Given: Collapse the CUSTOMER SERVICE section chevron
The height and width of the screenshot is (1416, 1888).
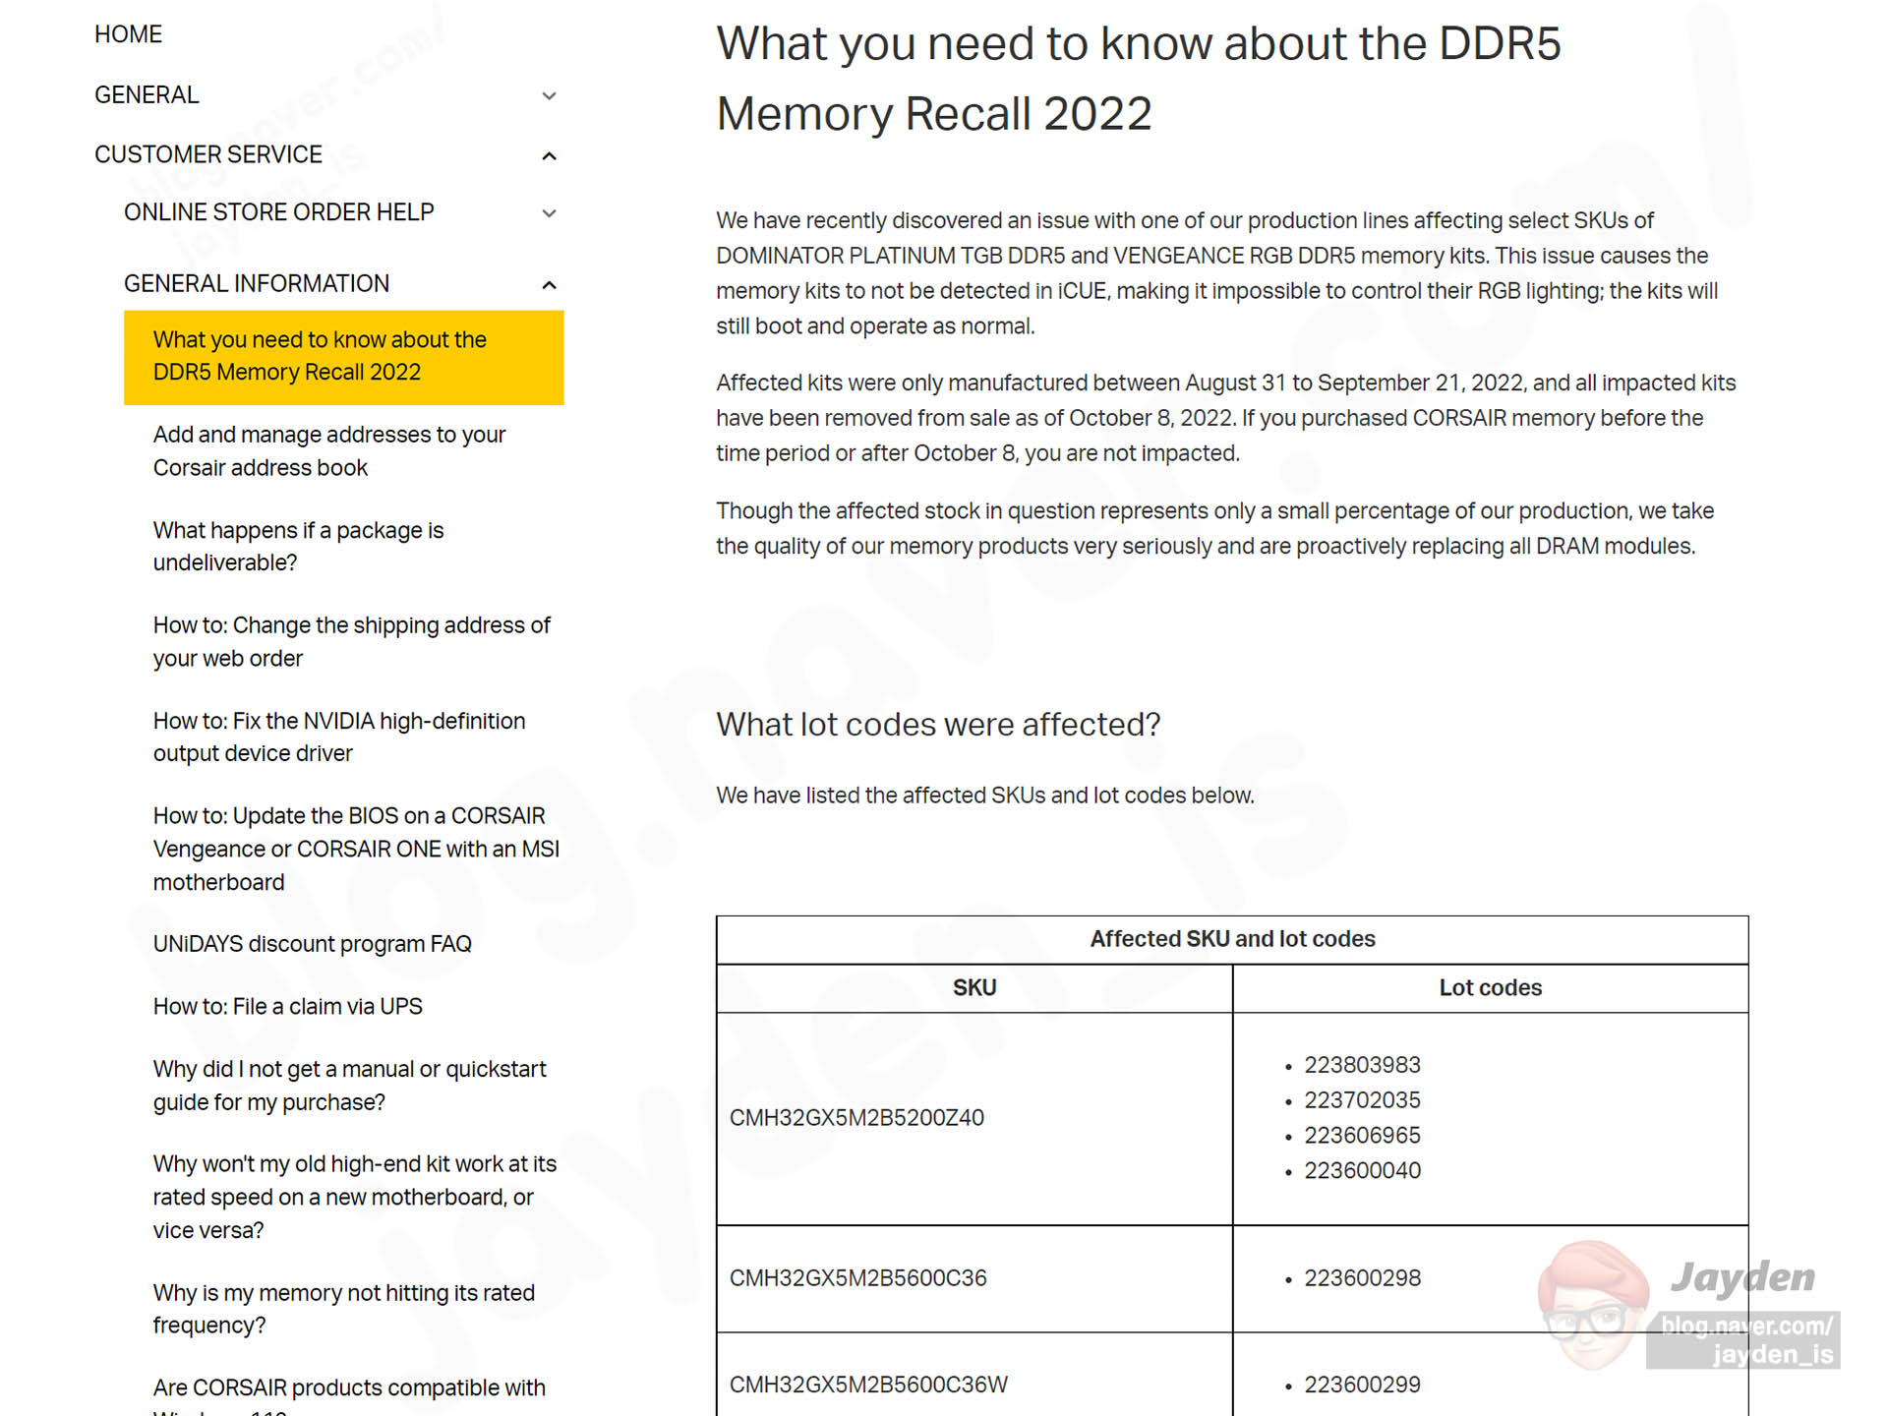Looking at the screenshot, I should click(x=550, y=156).
